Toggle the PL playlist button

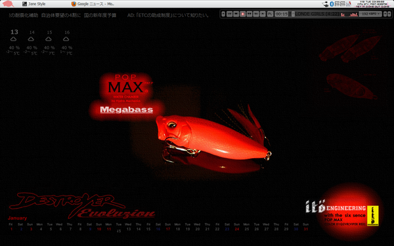pyautogui.click(x=270, y=14)
